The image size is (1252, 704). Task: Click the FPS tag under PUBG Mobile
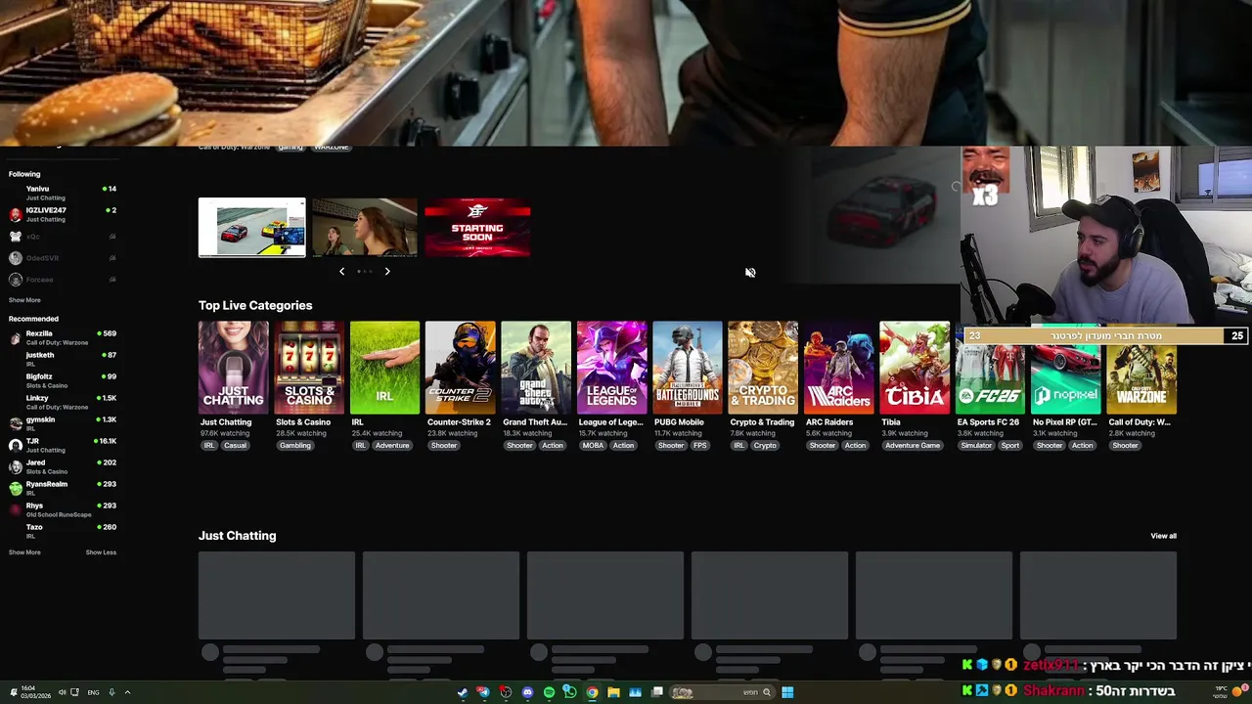coord(700,446)
